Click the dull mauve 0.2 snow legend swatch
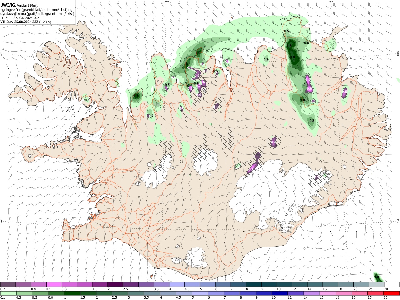This screenshot has height=300, width=400. pyautogui.click(x=8, y=285)
